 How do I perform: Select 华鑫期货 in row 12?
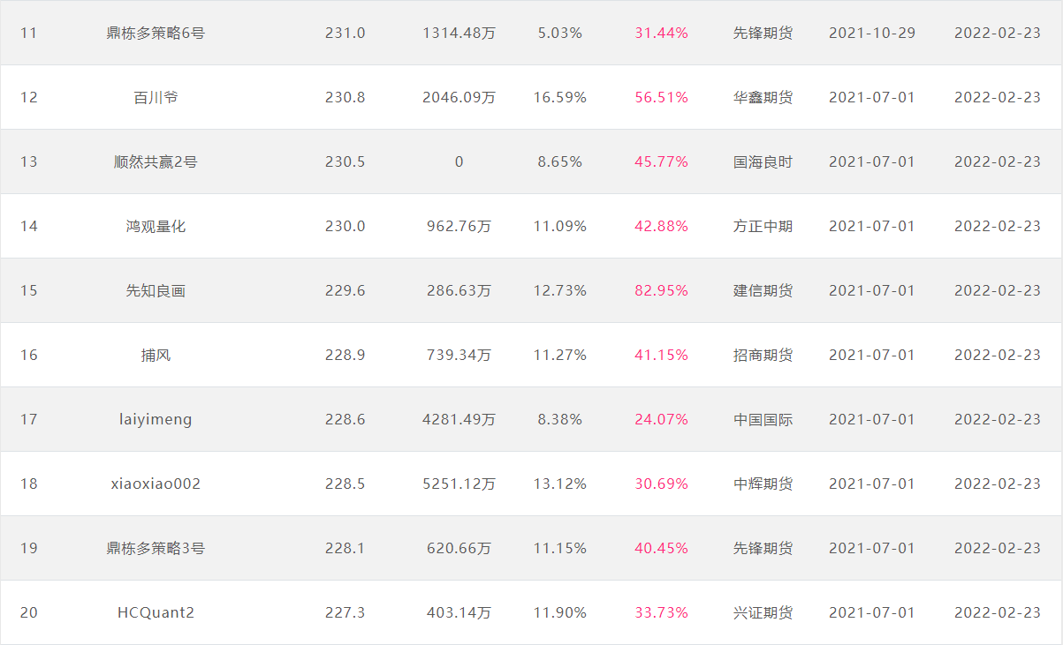pos(763,97)
